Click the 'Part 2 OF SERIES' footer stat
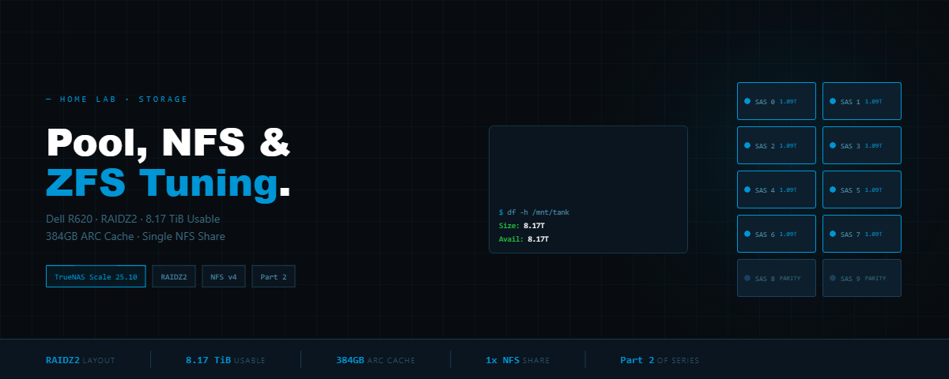Viewport: 949px width, 379px height. [x=660, y=360]
